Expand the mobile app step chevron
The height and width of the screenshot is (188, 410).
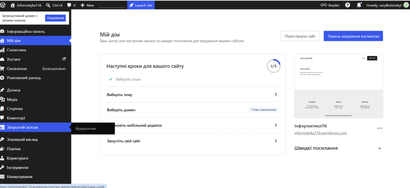pyautogui.click(x=276, y=125)
